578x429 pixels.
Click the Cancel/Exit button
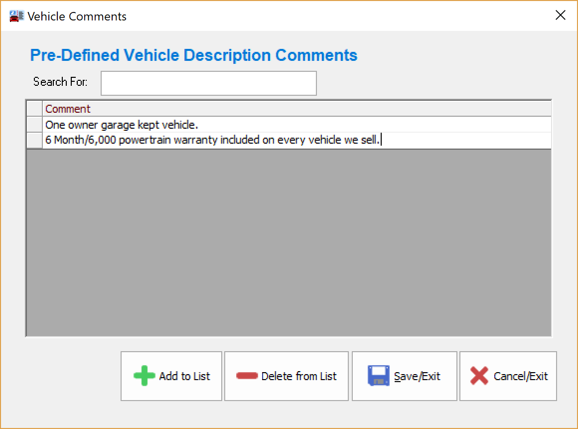[x=508, y=376]
